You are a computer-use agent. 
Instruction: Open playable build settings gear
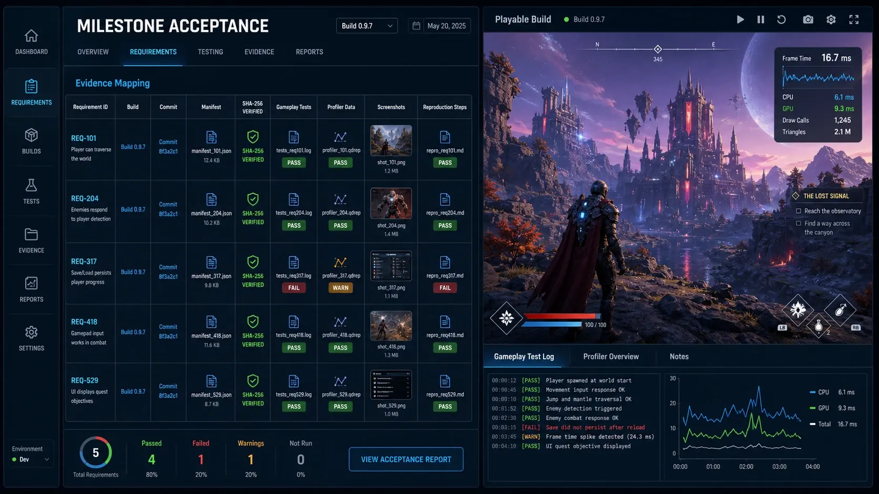tap(831, 19)
